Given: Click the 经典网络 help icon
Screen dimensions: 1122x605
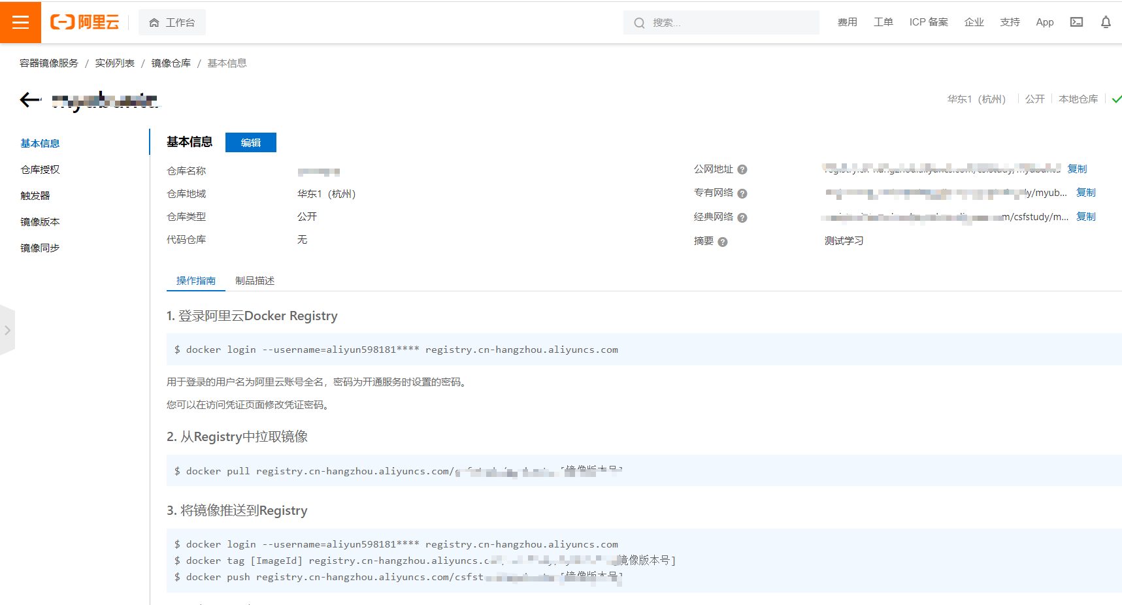Looking at the screenshot, I should (x=742, y=218).
